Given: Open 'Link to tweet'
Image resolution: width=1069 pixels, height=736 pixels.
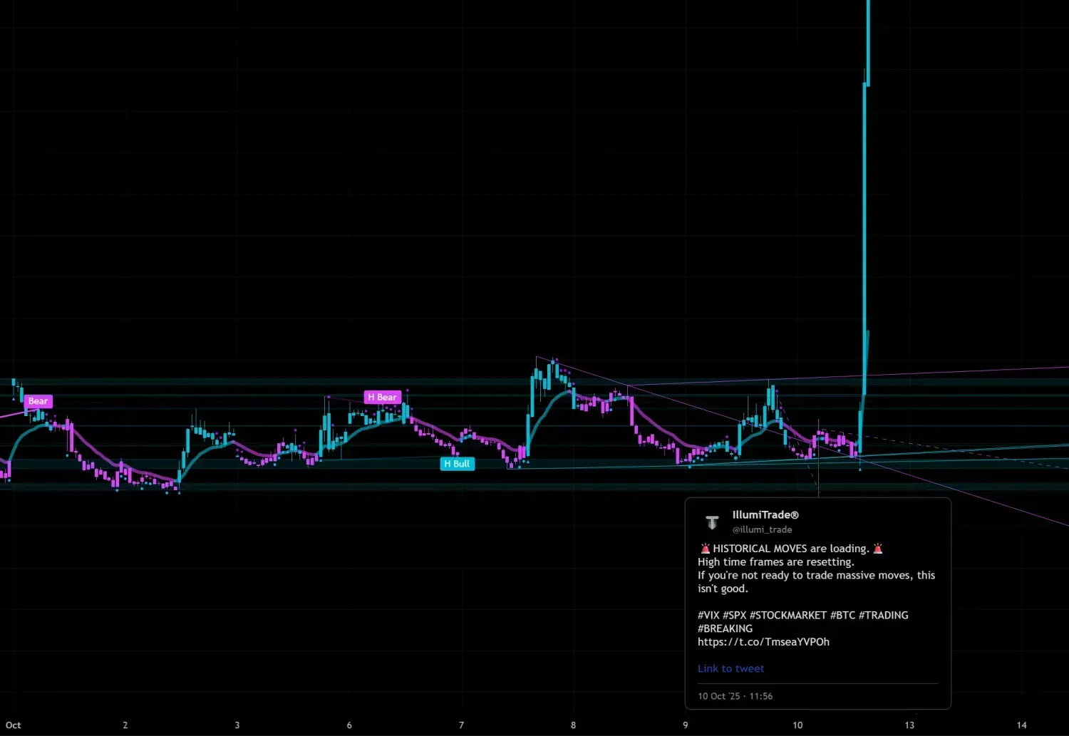Looking at the screenshot, I should coord(730,668).
